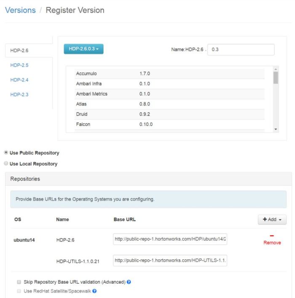Click the Register Version breadcrumb title
The height and width of the screenshot is (298, 295).
click(x=75, y=10)
